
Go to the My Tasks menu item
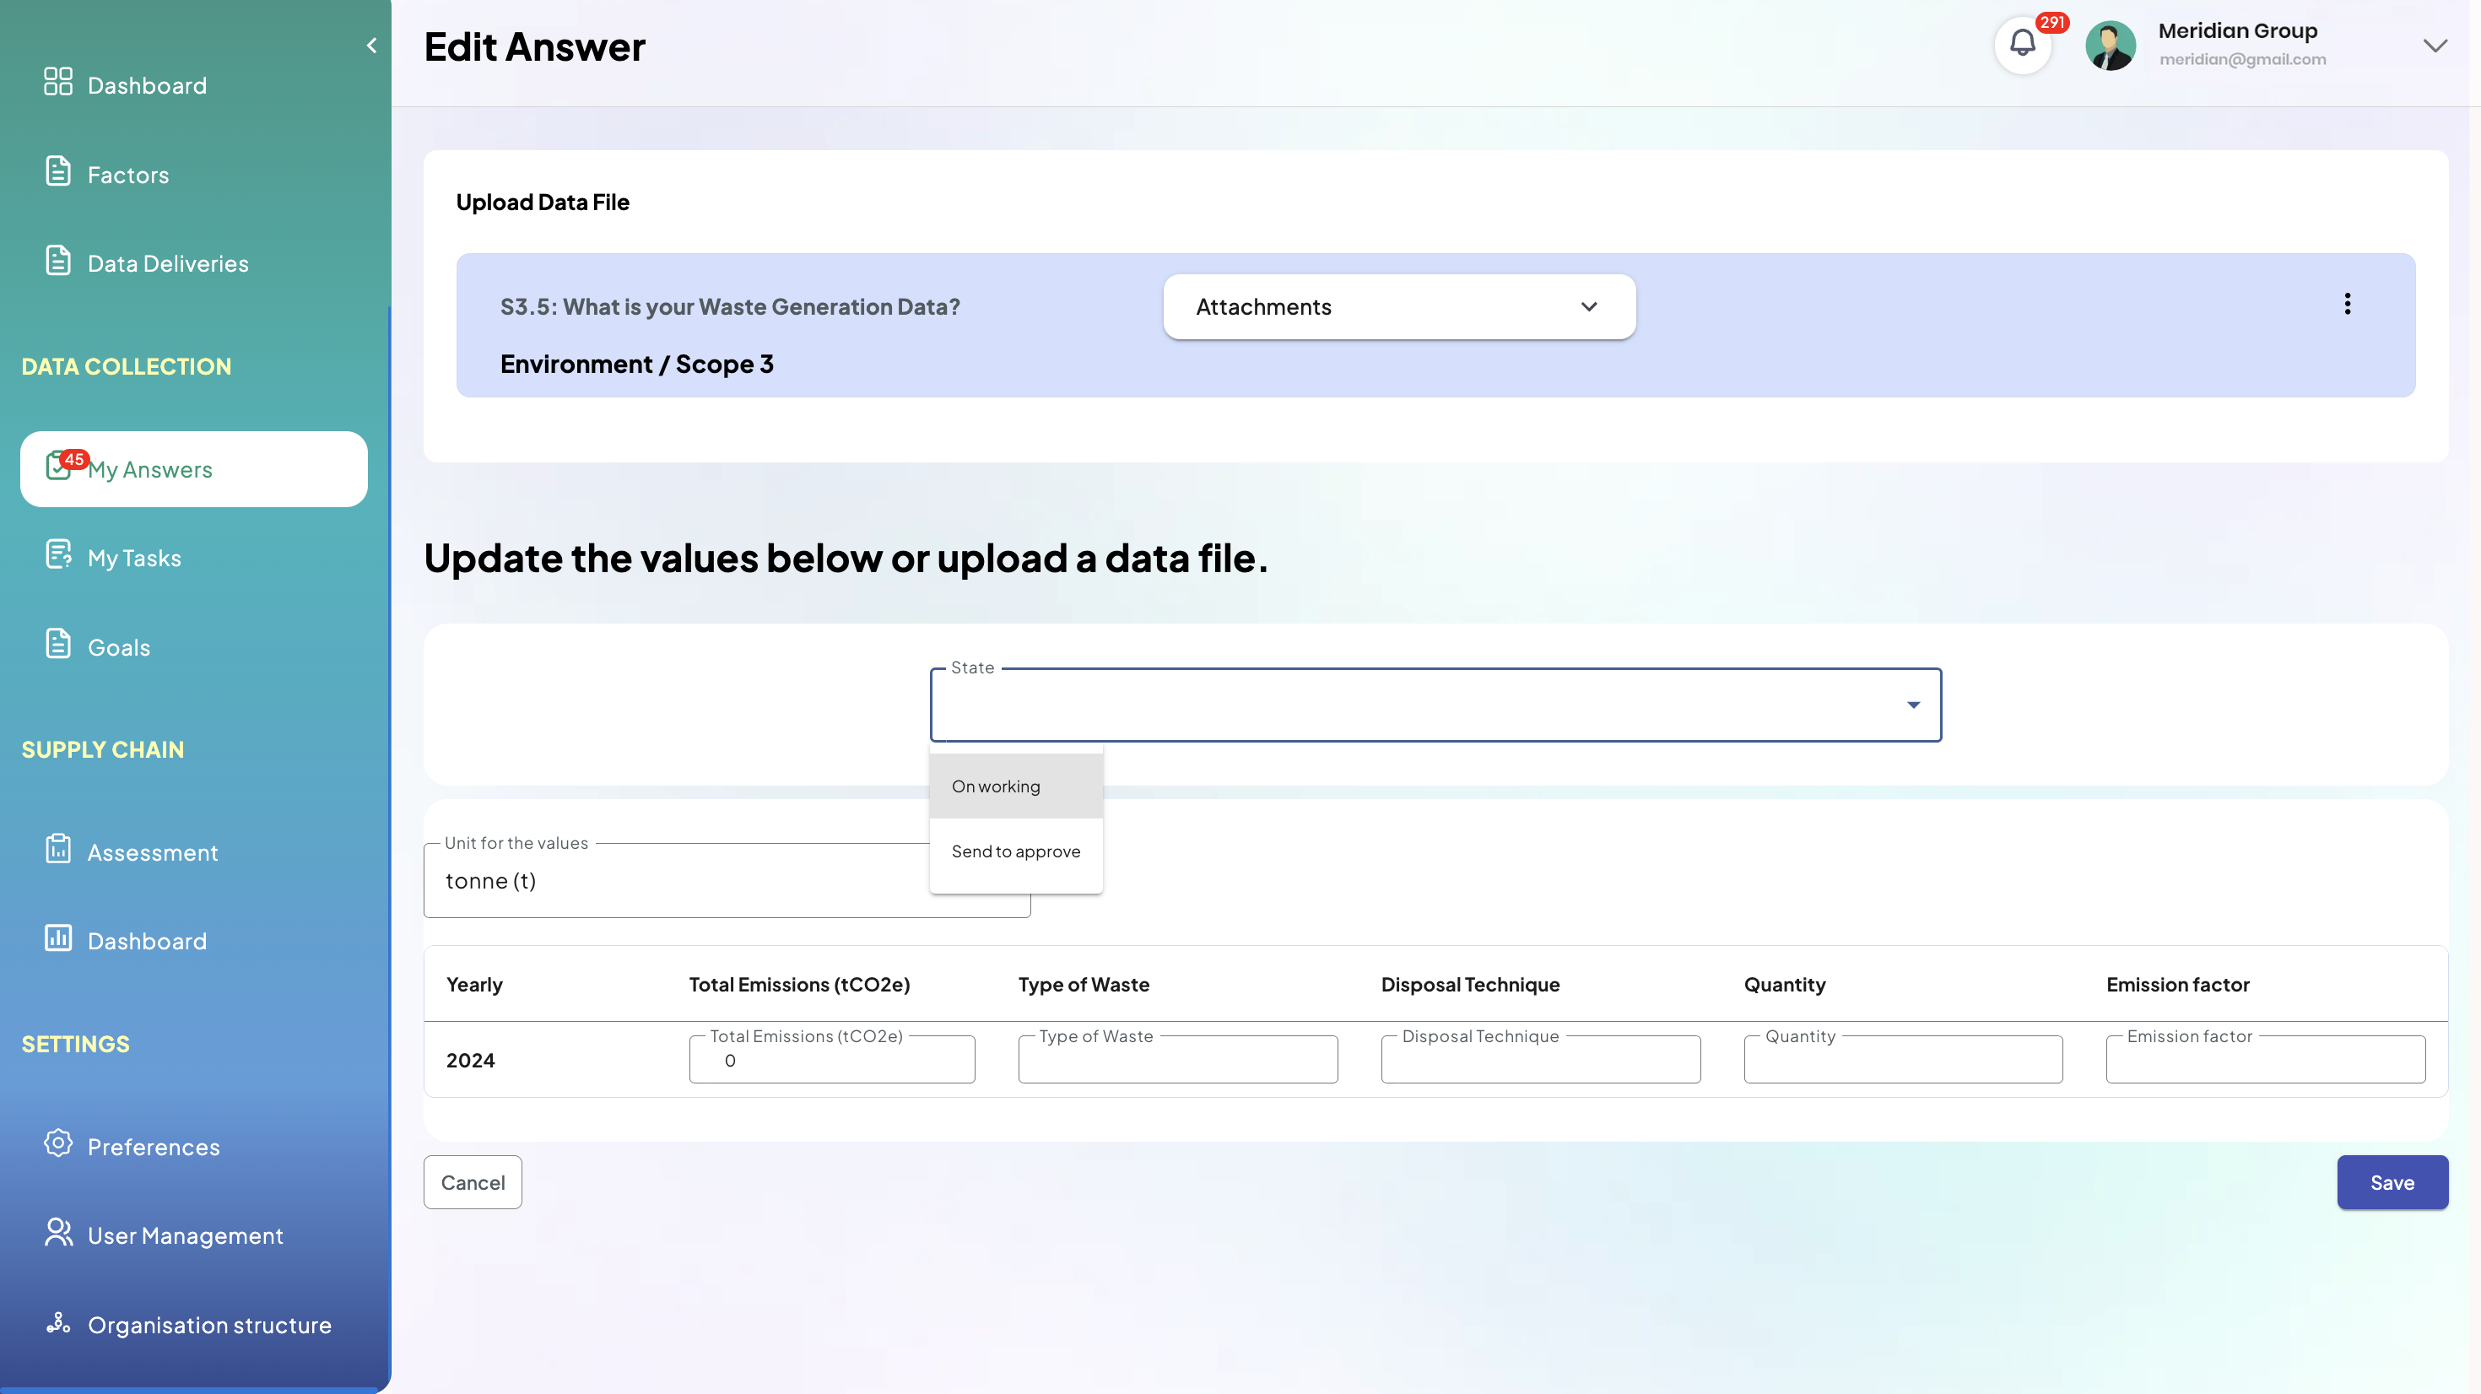(134, 559)
